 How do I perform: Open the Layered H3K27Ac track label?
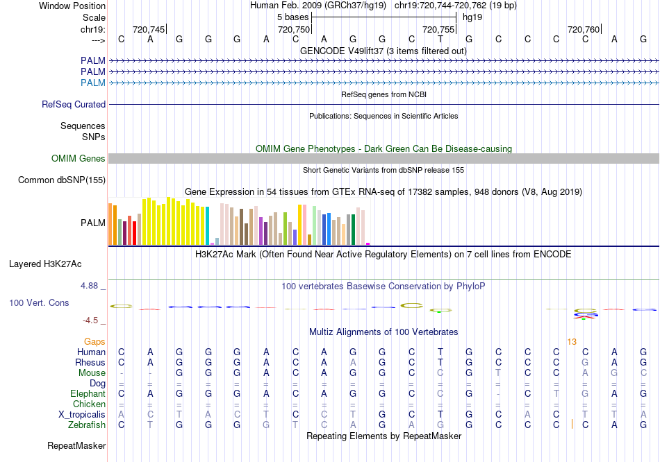tap(45, 264)
